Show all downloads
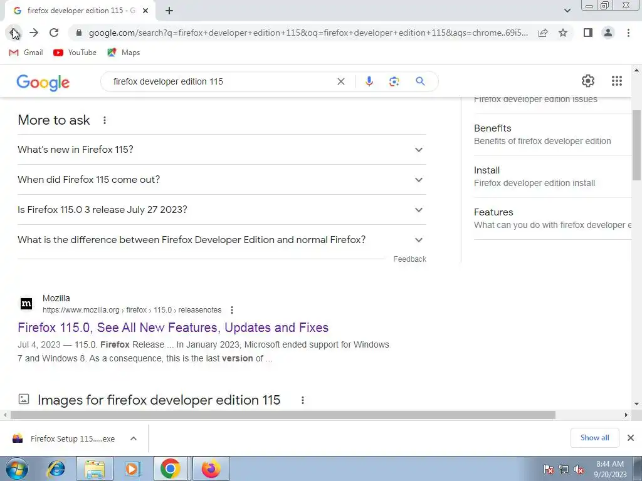Viewport: 642px width, 481px height. pos(594,438)
